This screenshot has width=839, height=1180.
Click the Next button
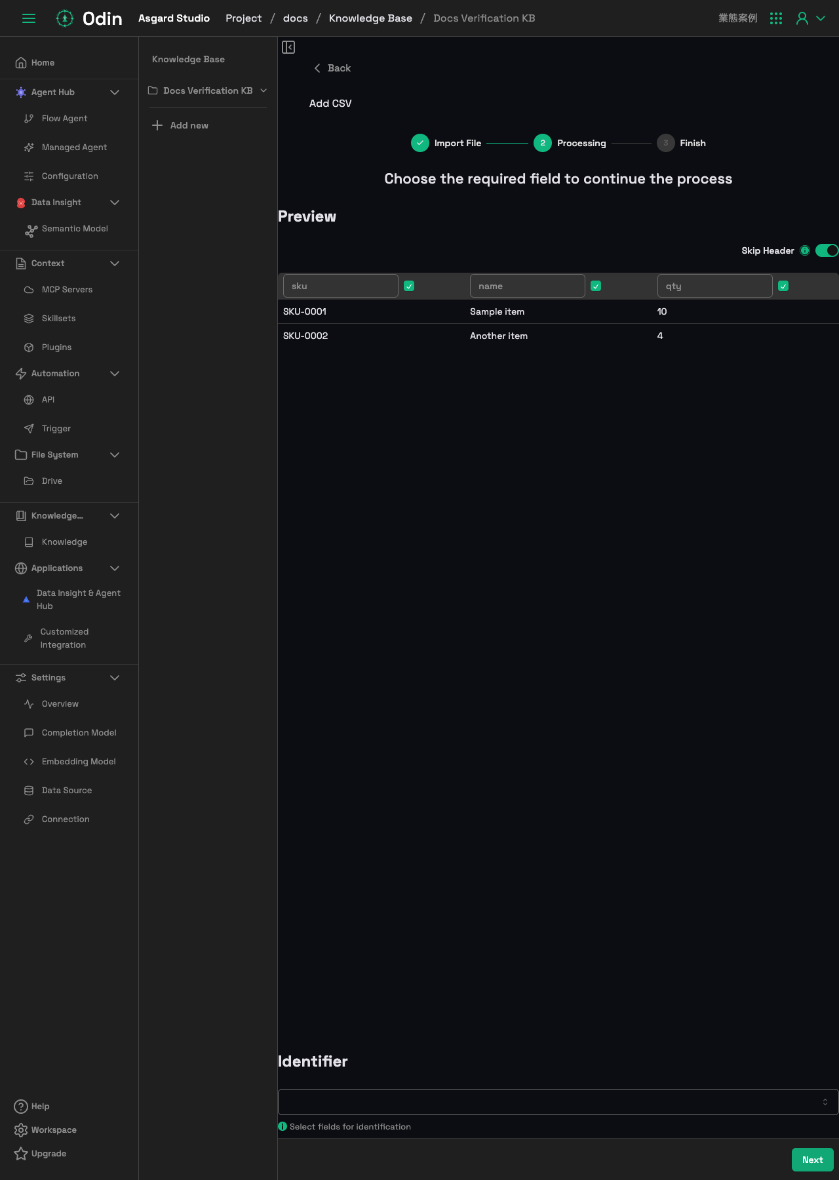(813, 1160)
